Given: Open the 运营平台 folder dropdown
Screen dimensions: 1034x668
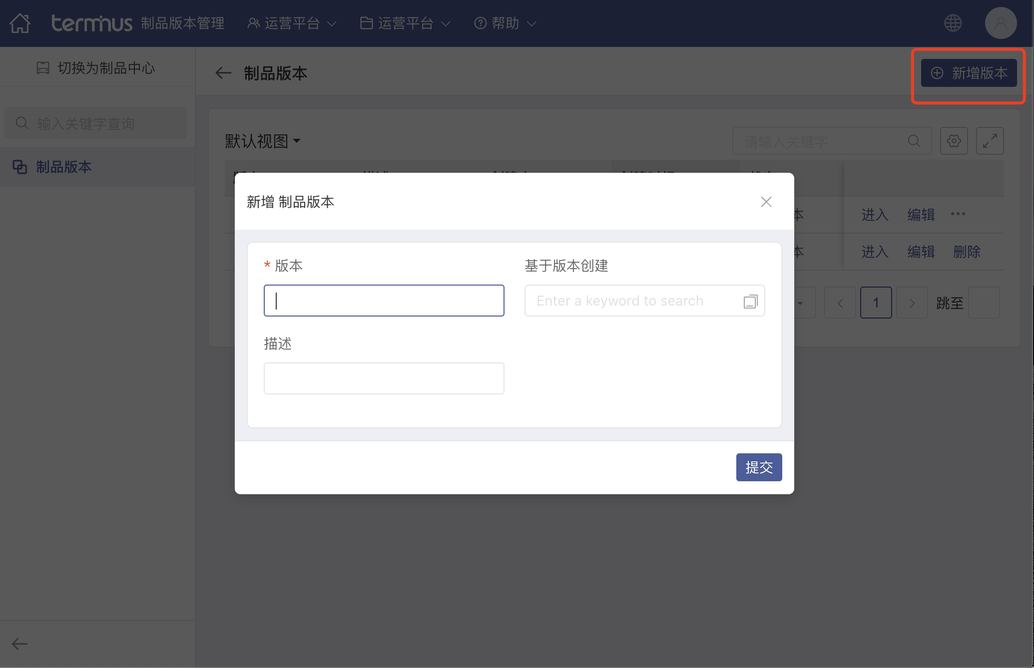Looking at the screenshot, I should pos(406,23).
